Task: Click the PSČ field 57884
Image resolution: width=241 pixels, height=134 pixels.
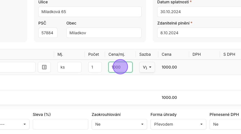Action: (x=48, y=33)
